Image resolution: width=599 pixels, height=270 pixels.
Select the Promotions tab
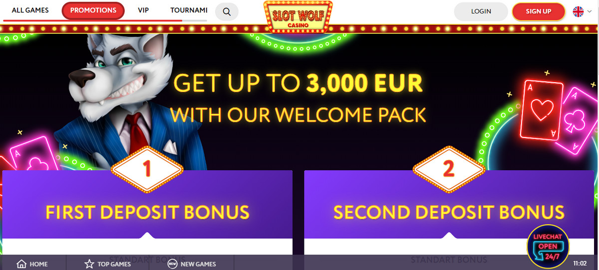(93, 10)
